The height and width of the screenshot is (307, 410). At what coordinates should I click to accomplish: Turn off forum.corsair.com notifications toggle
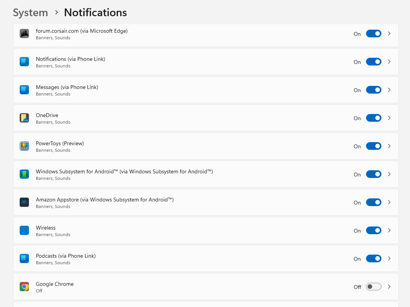pos(373,34)
